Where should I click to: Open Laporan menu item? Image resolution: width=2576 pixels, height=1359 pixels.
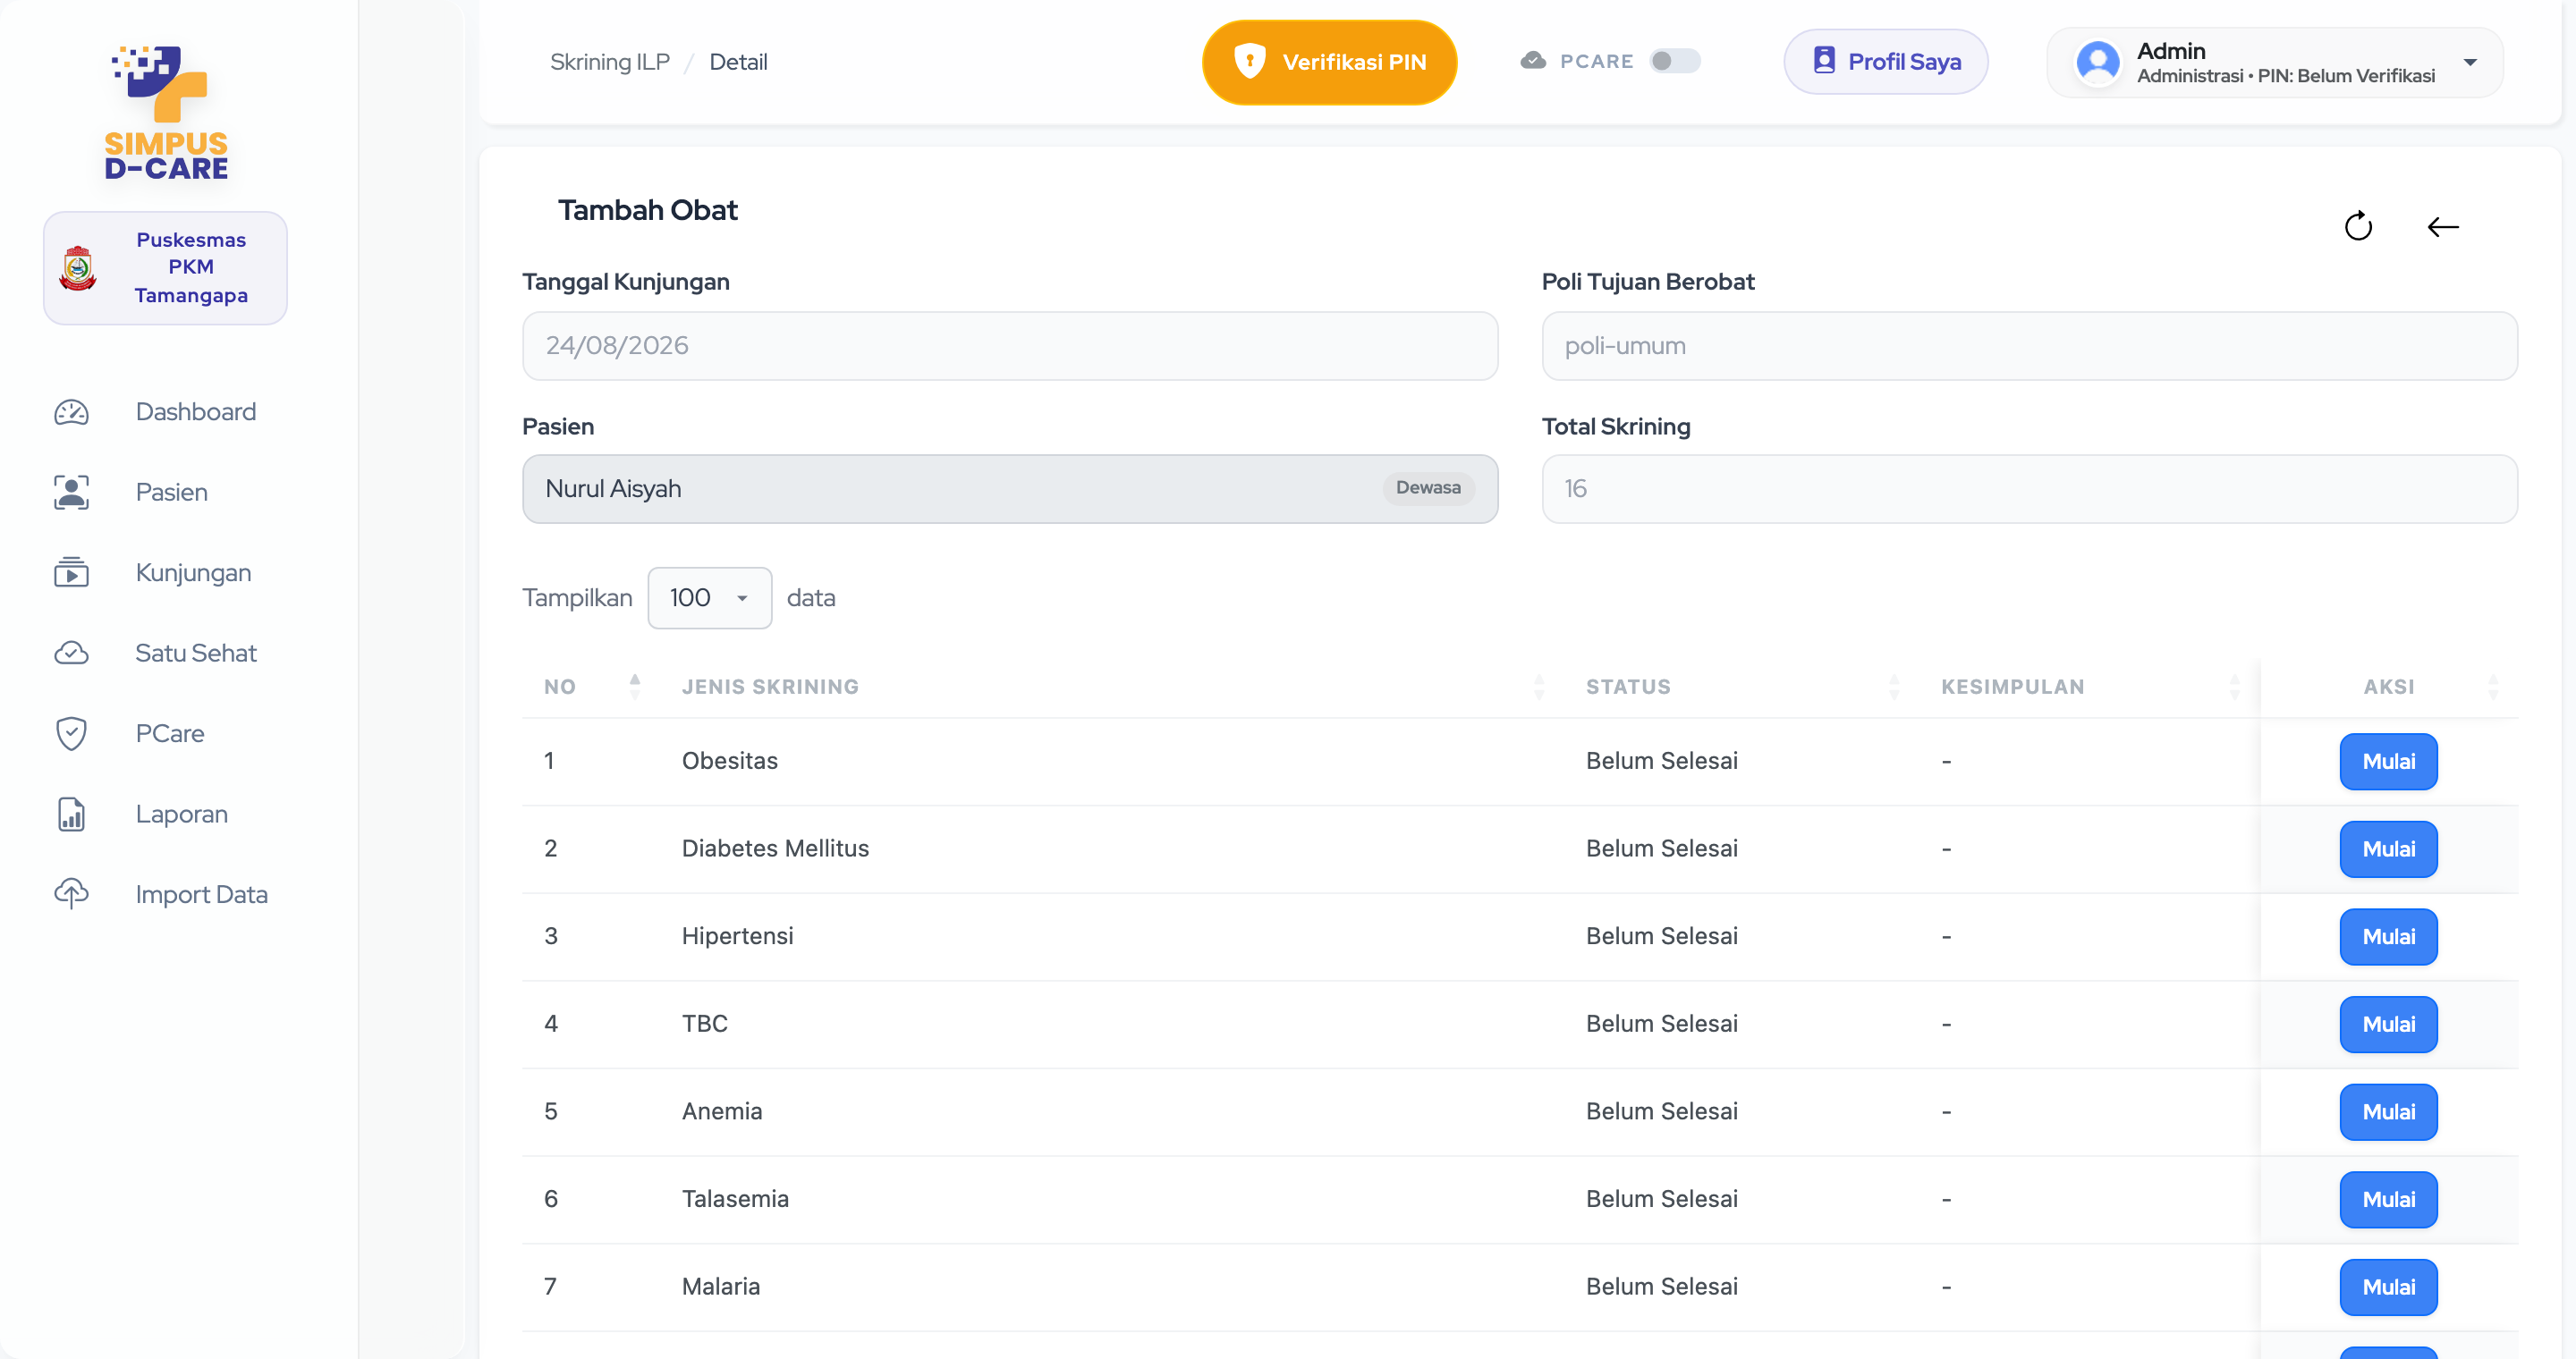(182, 815)
